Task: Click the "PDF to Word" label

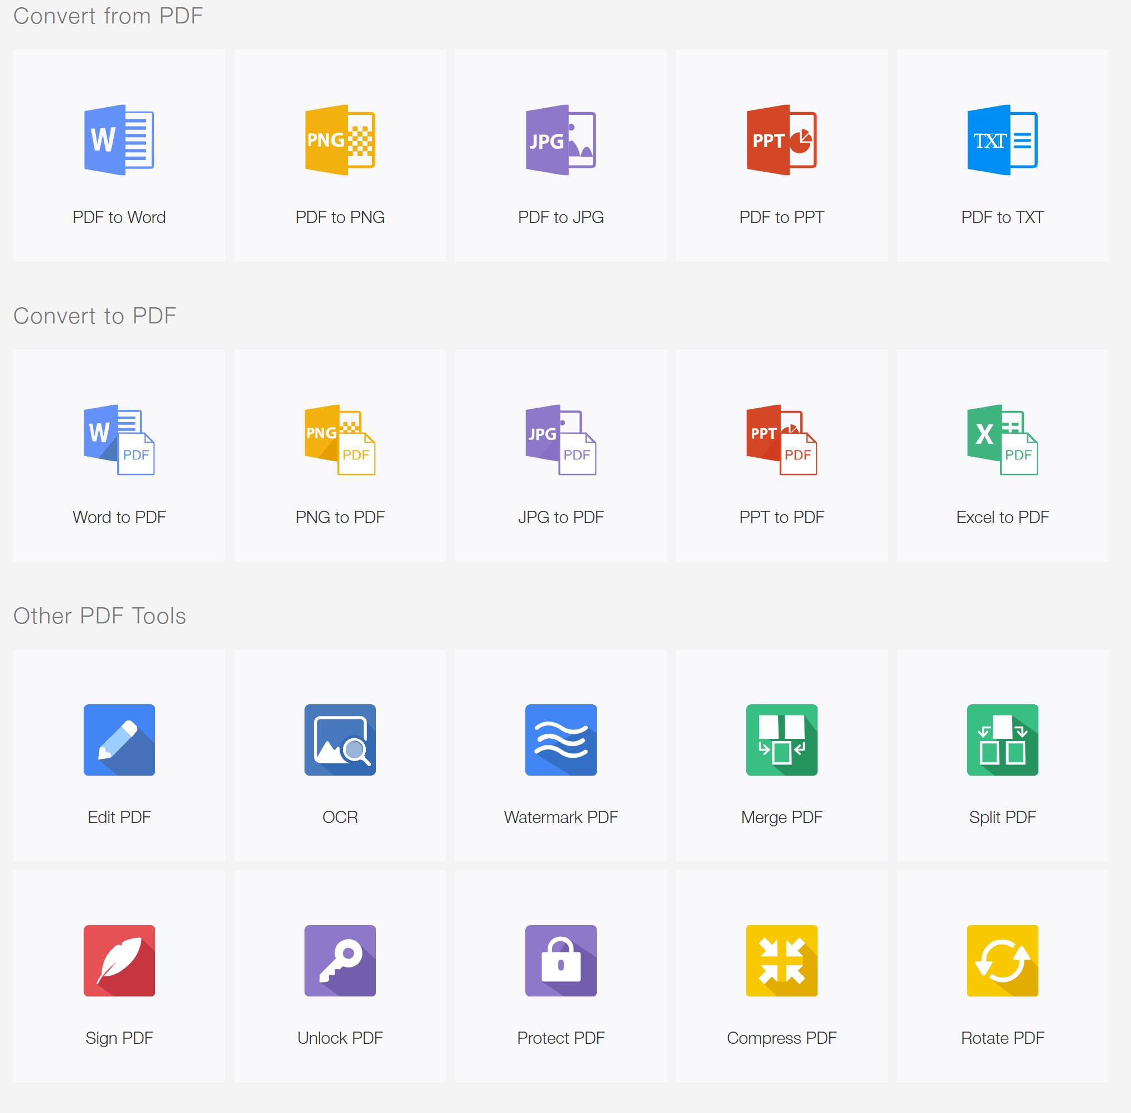Action: tap(119, 217)
